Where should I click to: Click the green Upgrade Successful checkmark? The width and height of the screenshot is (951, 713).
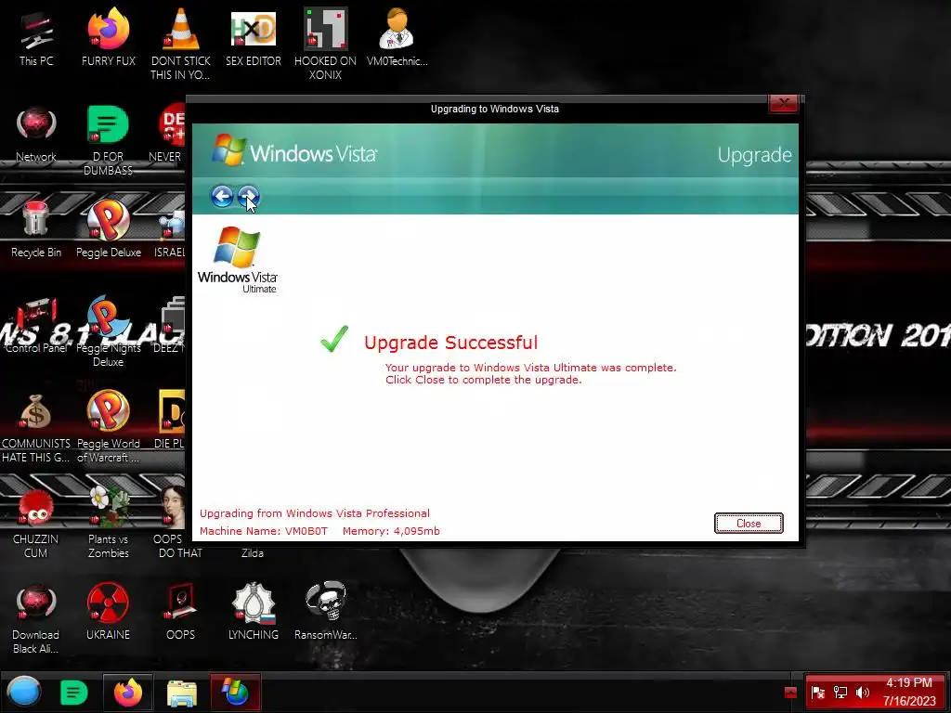[334, 339]
